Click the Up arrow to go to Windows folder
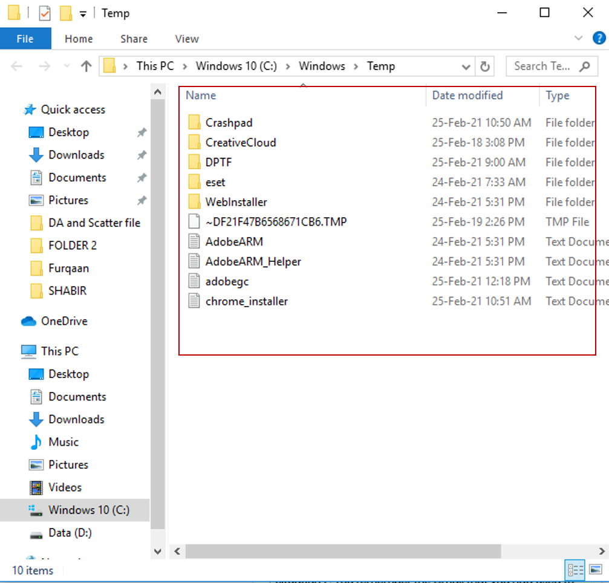609x583 pixels. tap(86, 66)
